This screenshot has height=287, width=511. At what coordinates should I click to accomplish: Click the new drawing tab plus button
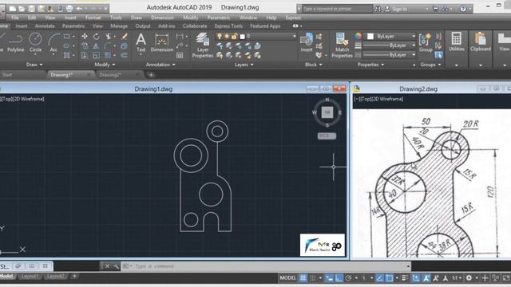(151, 75)
